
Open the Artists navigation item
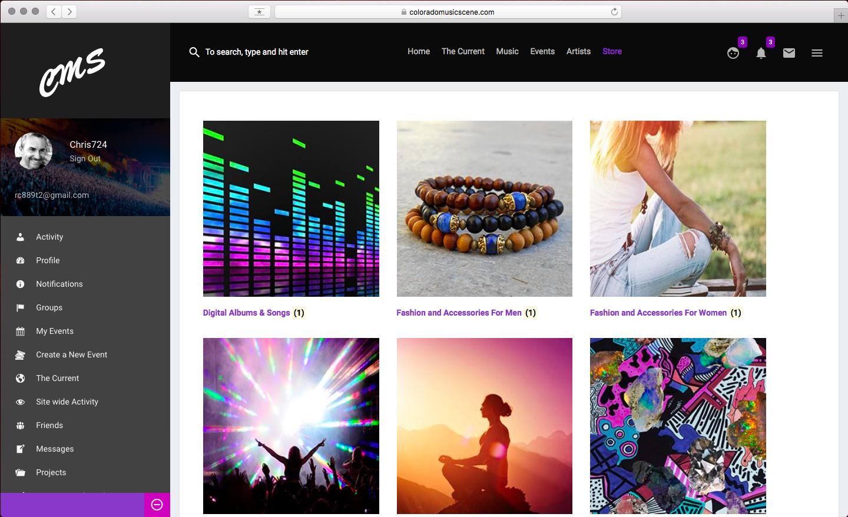578,52
